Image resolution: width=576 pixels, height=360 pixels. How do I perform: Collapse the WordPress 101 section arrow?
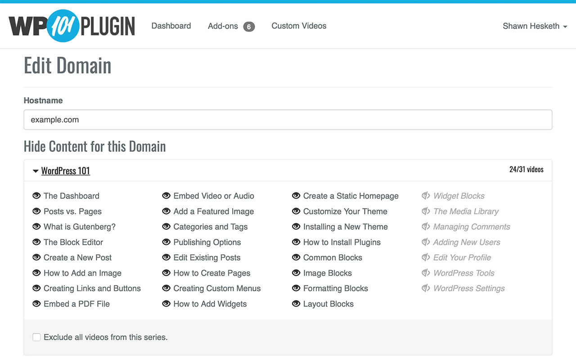(x=36, y=171)
